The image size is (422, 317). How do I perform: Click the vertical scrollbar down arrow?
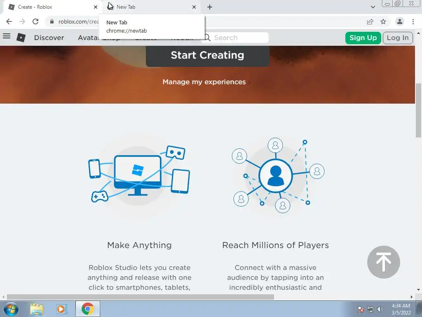[x=419, y=290]
